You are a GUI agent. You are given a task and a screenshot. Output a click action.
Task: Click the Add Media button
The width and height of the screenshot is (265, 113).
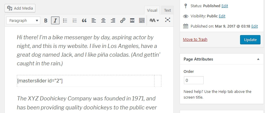(20, 8)
